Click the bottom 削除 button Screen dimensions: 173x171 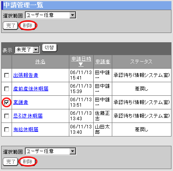pyautogui.click(x=28, y=162)
